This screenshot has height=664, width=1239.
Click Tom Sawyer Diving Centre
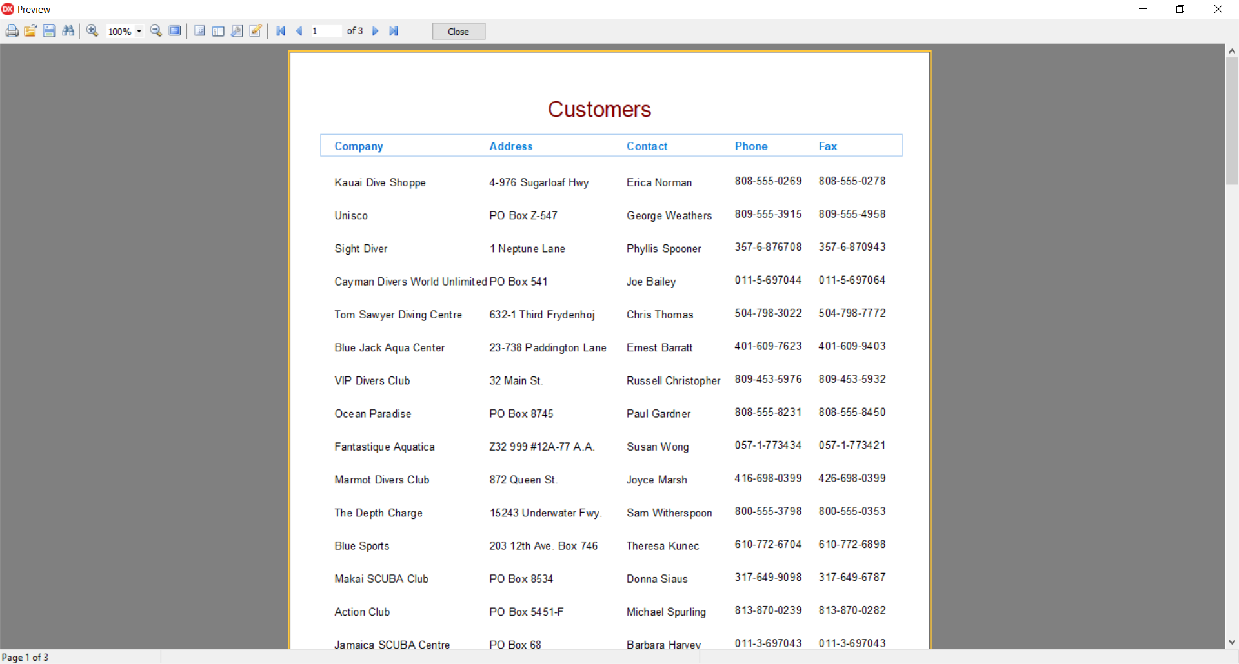(398, 315)
